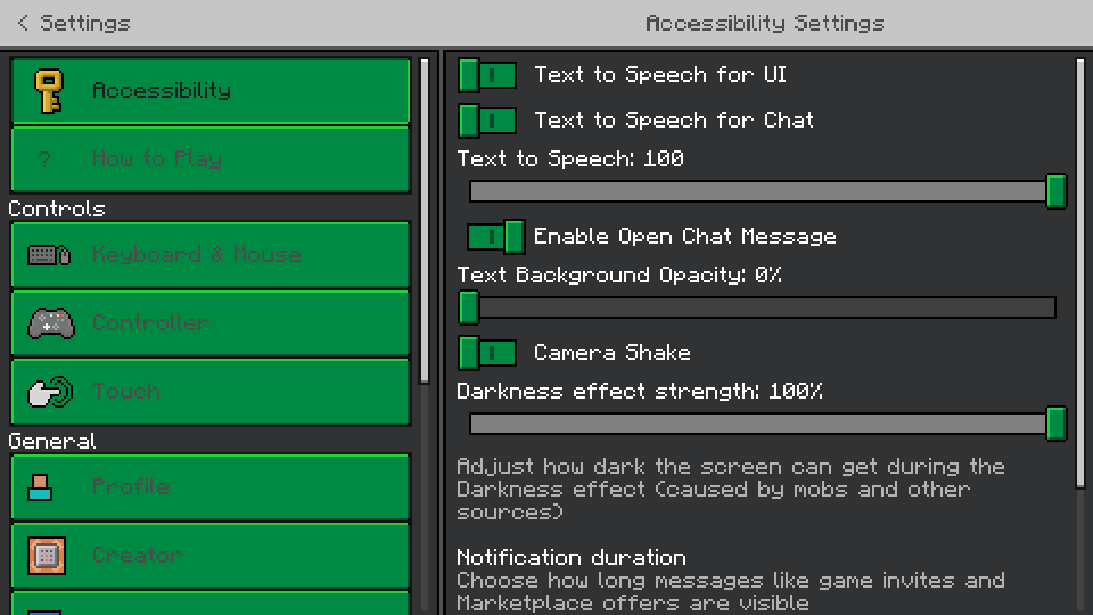Image resolution: width=1093 pixels, height=615 pixels.
Task: Click the 'General' section heading
Action: pos(52,441)
